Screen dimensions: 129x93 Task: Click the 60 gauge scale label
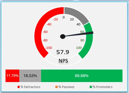point(82,32)
